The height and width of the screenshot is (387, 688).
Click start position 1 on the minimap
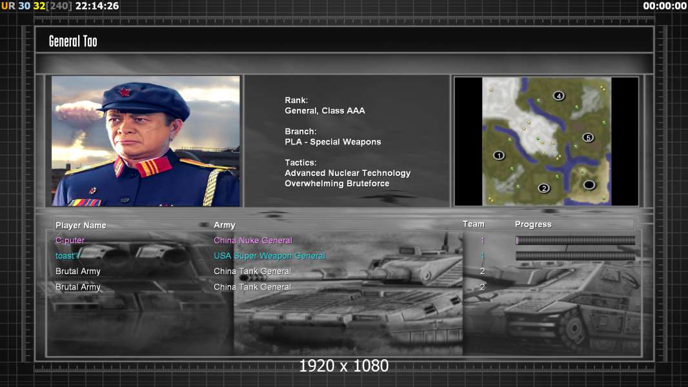point(499,155)
